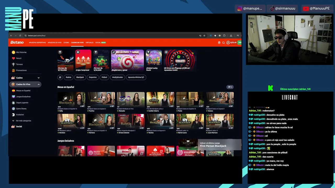
Task: Expand Ver más categorías
Action: pos(23,121)
